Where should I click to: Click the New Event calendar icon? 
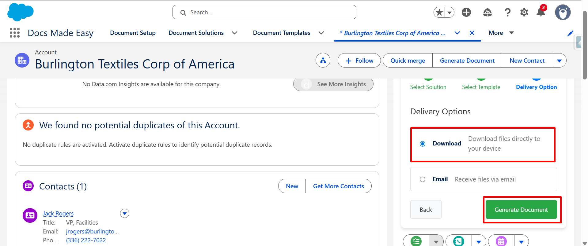point(501,241)
